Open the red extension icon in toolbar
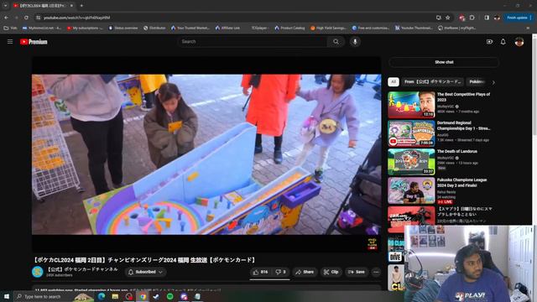The width and height of the screenshot is (537, 302). click(x=462, y=18)
